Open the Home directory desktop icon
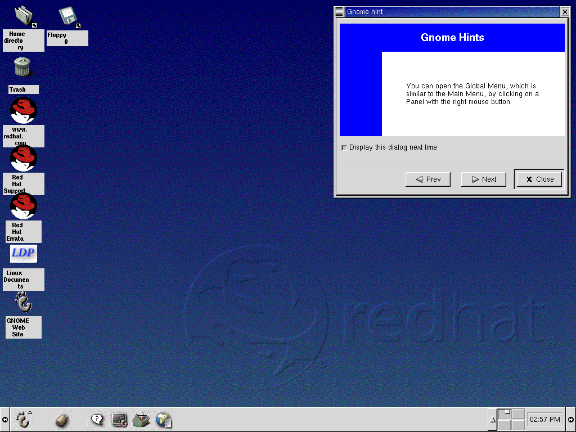This screenshot has width=576, height=432. pyautogui.click(x=24, y=17)
